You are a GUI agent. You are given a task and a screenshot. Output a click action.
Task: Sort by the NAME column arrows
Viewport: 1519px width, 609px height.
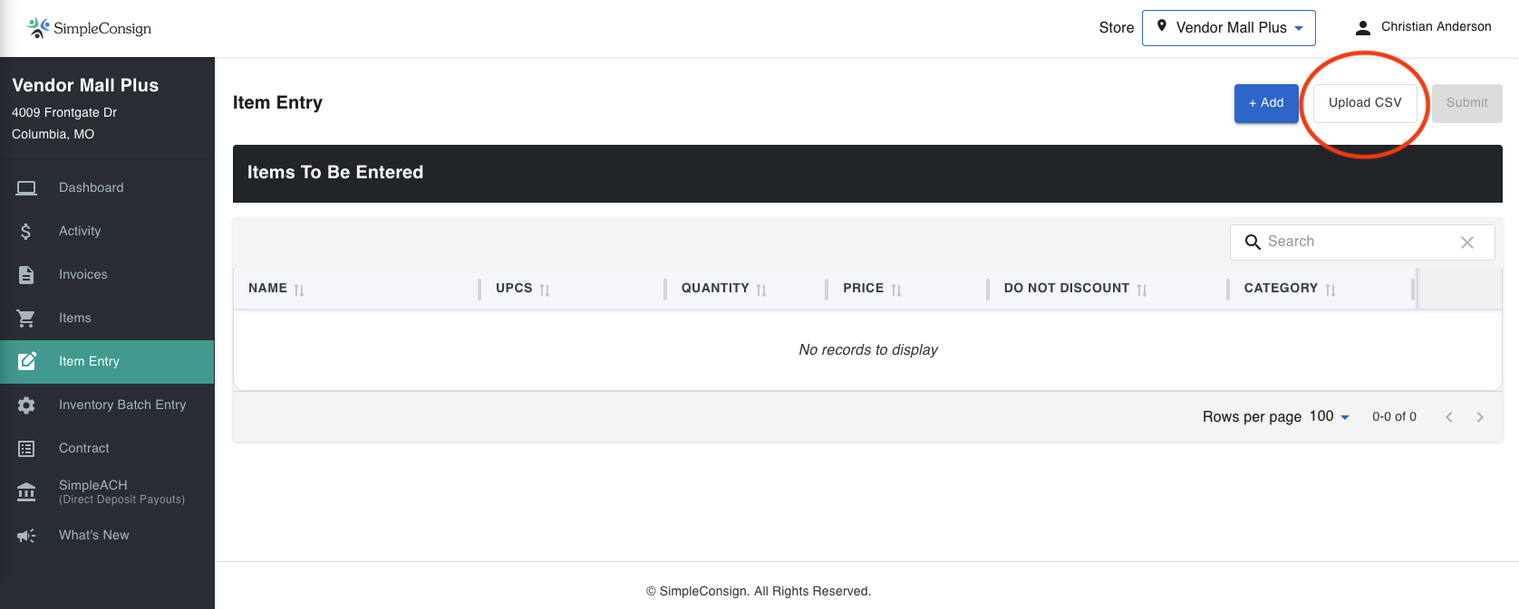pyautogui.click(x=299, y=290)
